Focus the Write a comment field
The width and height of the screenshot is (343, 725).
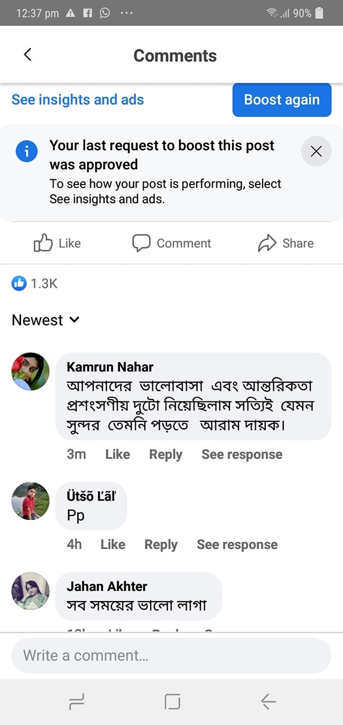(x=171, y=655)
